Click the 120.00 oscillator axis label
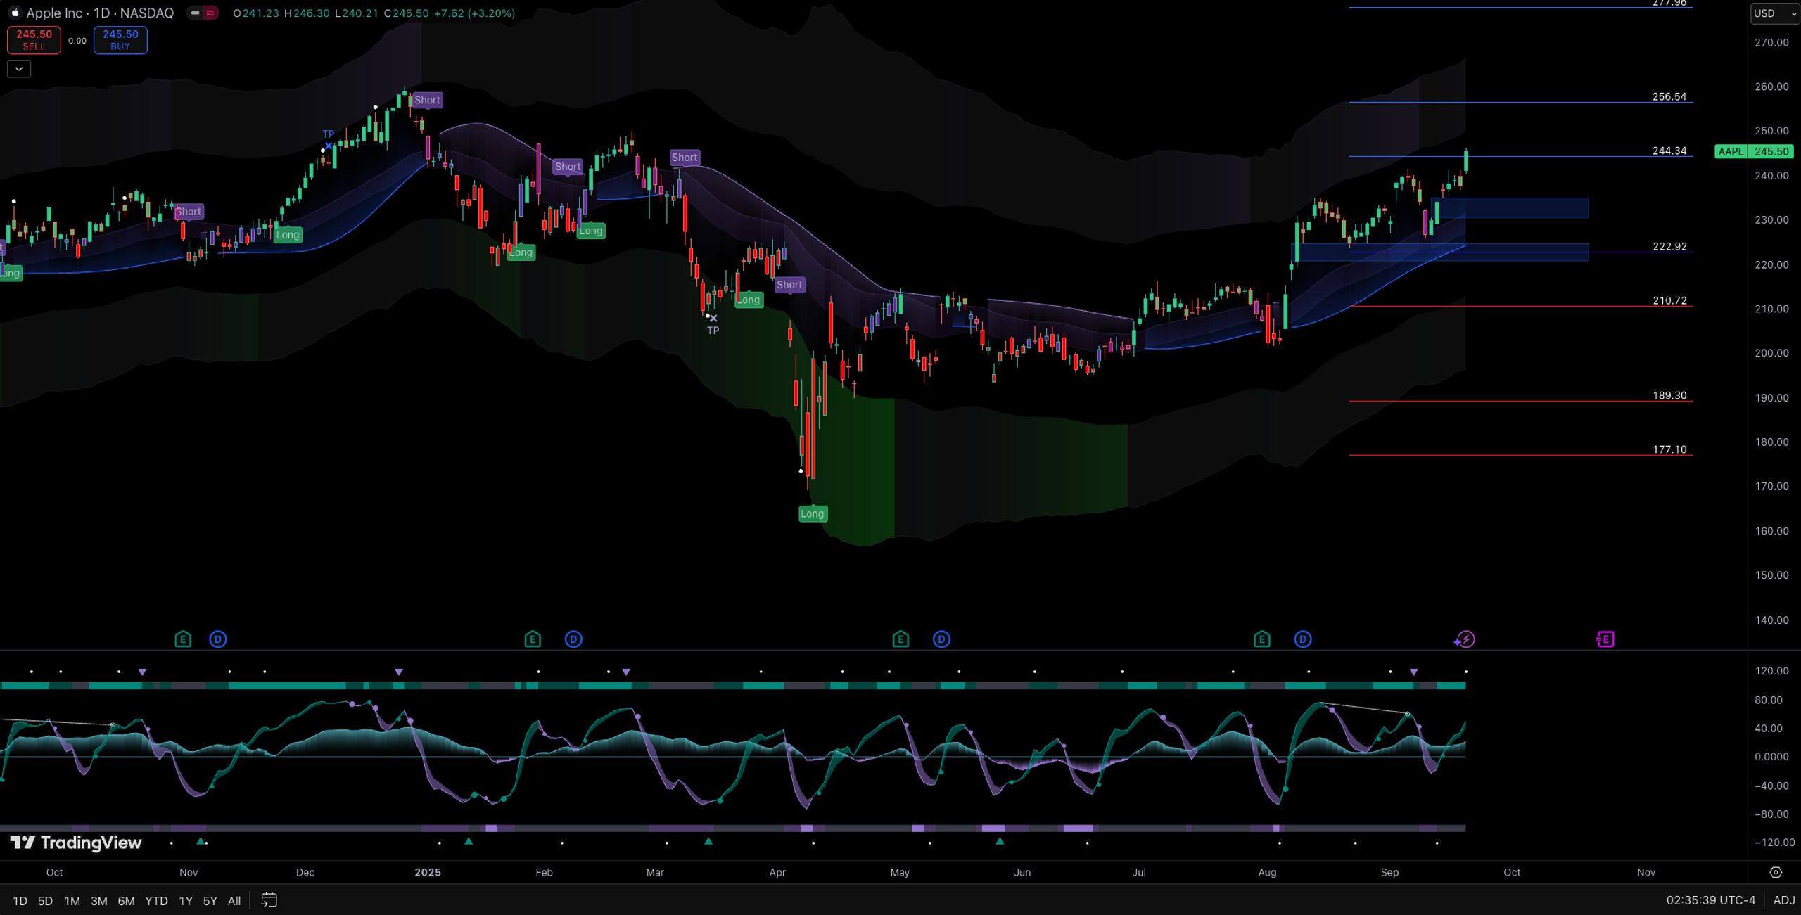 [x=1771, y=670]
